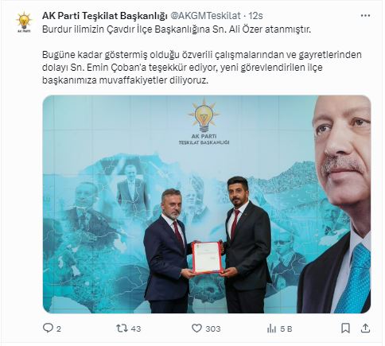The width and height of the screenshot is (385, 346).
Task: Click the reply speech bubble icon
Action: (x=48, y=329)
